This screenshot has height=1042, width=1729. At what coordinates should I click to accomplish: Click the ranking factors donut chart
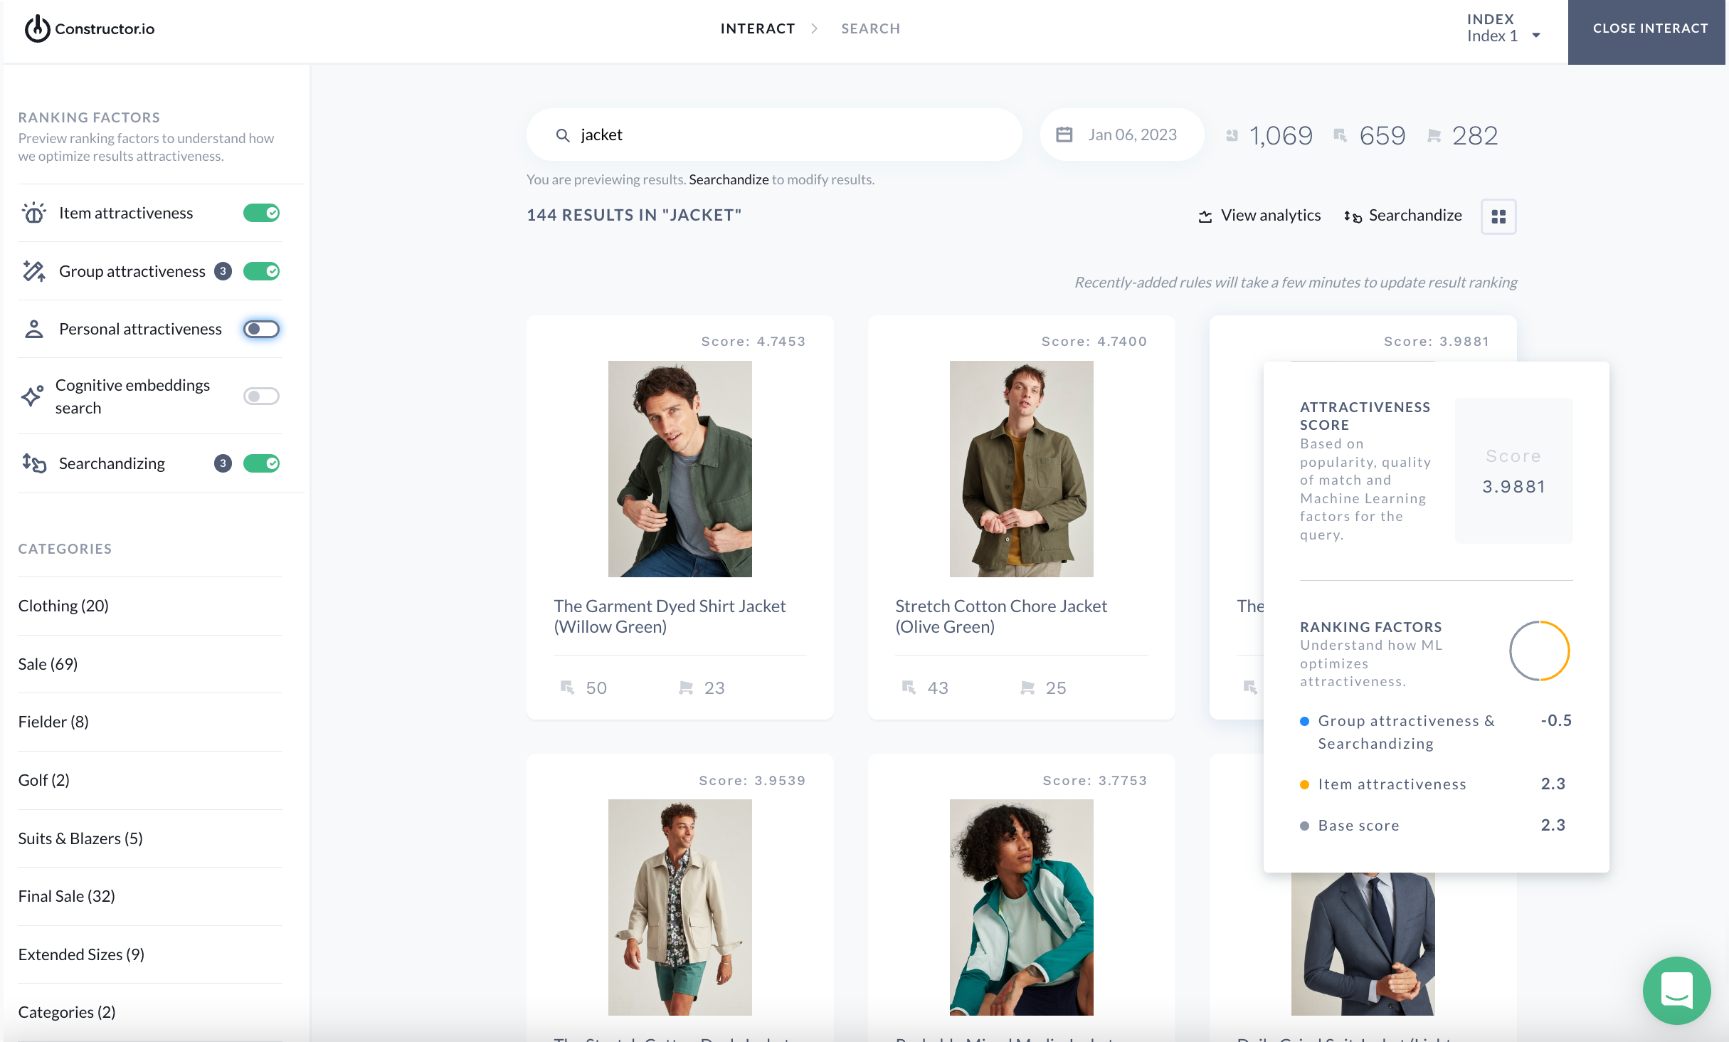pyautogui.click(x=1539, y=651)
